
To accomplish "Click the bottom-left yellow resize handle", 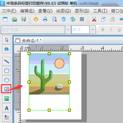I will [29, 110].
